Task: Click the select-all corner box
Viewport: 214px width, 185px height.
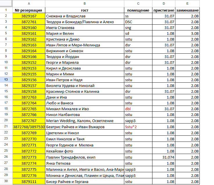Action: pos(6,3)
